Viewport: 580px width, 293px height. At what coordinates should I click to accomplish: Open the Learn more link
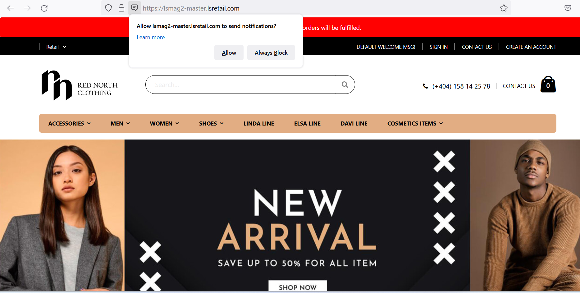coord(151,37)
